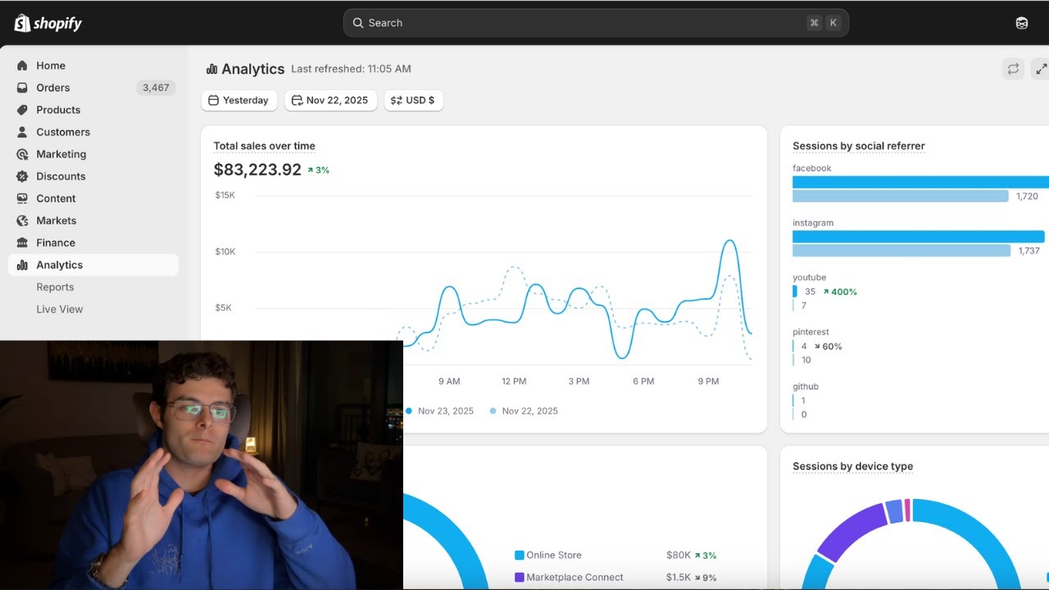
Task: Toggle the Nov 22, 2025 legend series
Action: click(524, 411)
